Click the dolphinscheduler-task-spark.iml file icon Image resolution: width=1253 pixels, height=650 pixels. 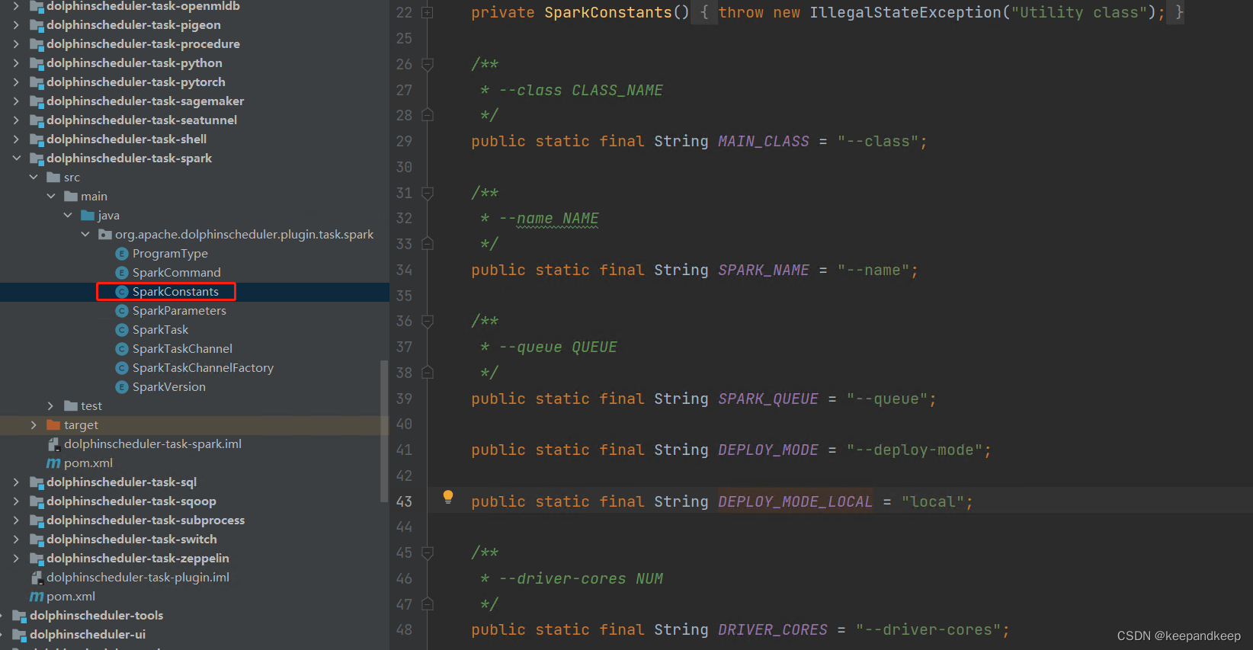(53, 444)
